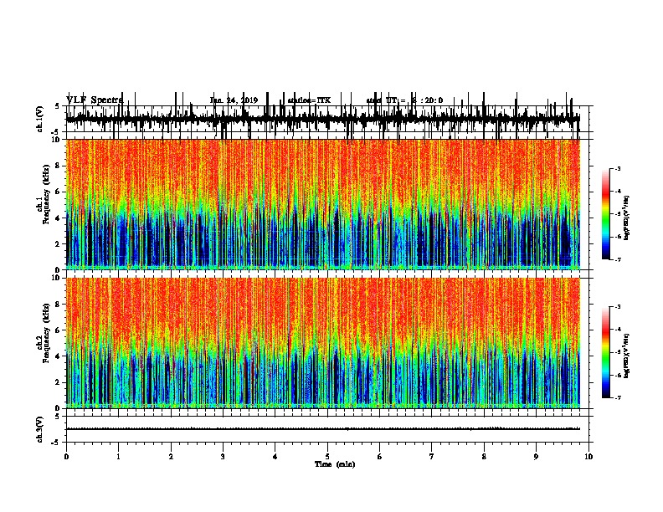Click the '2' kHz tick on ch.1 frequency axis
The width and height of the screenshot is (663, 512).
click(58, 243)
